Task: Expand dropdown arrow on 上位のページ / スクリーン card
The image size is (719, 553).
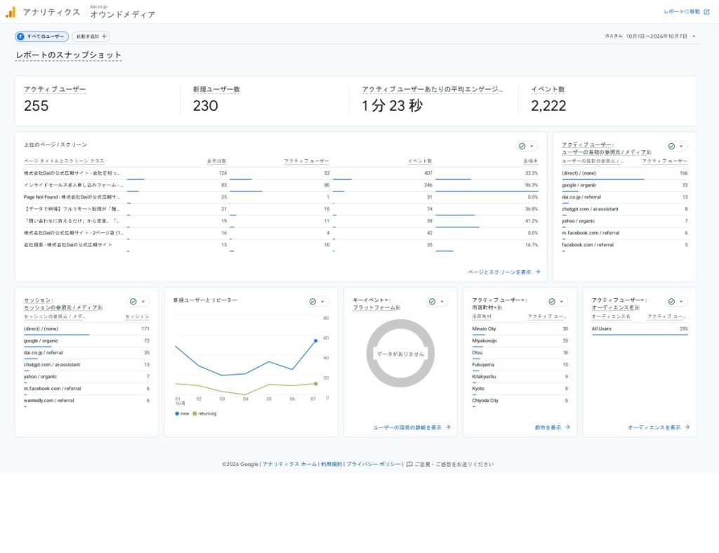Action: coord(532,146)
